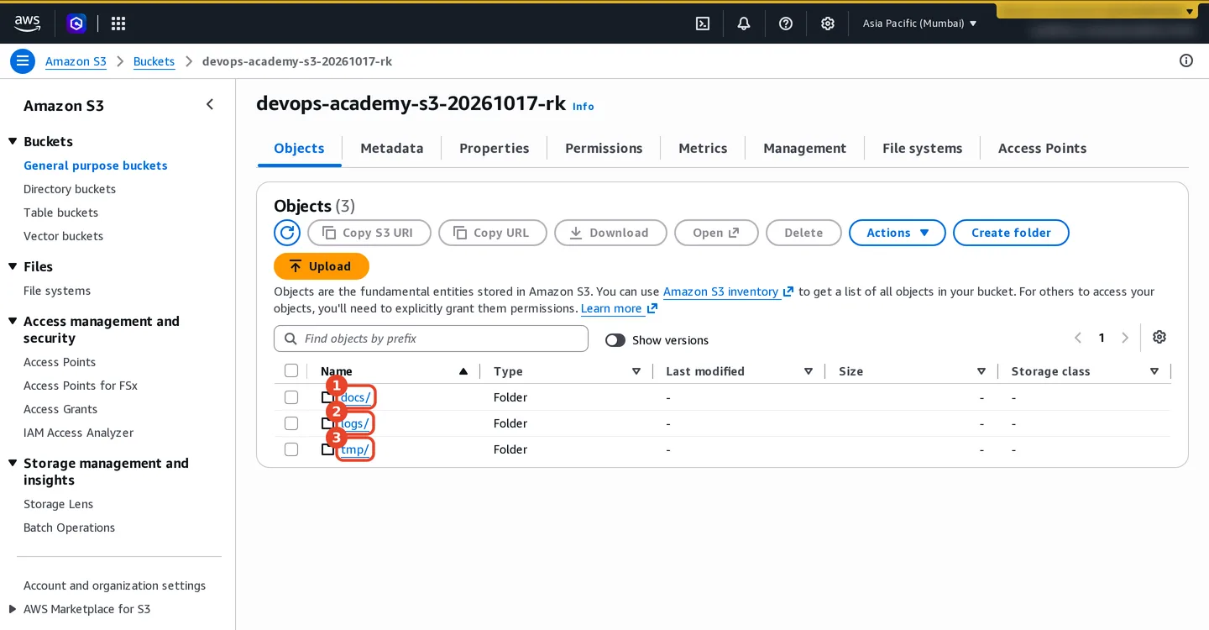
Task: Click the folder icon of tmp/ row
Action: (x=327, y=449)
